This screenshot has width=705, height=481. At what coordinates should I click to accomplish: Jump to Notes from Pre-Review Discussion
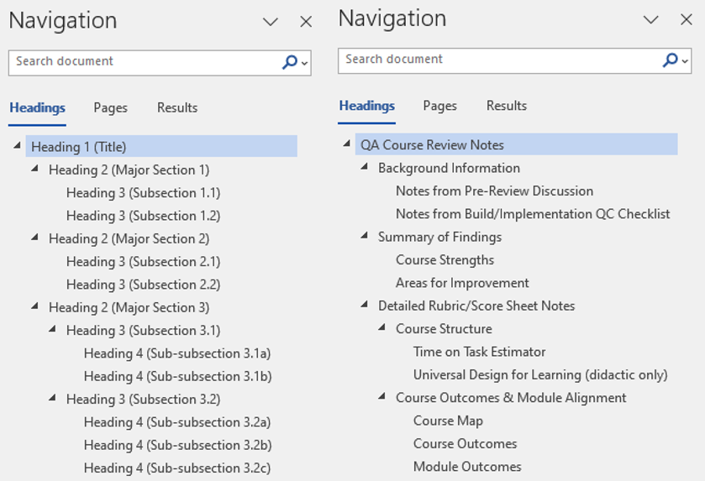click(494, 191)
